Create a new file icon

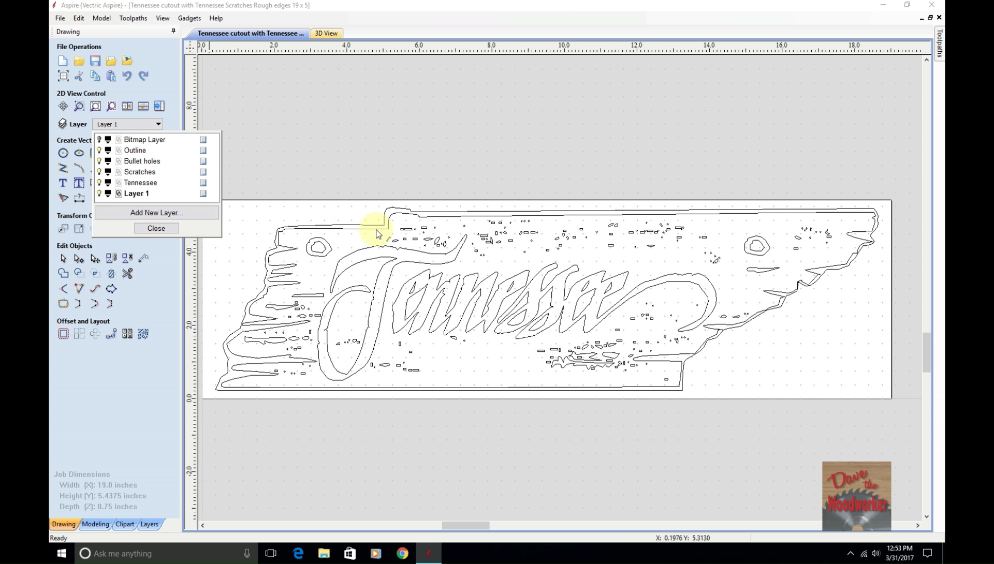pos(63,61)
